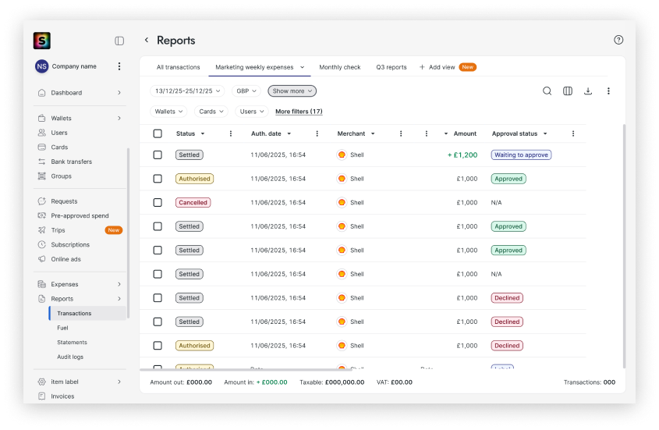The height and width of the screenshot is (430, 659).
Task: Click the Groups sidebar icon
Action: [x=41, y=176]
